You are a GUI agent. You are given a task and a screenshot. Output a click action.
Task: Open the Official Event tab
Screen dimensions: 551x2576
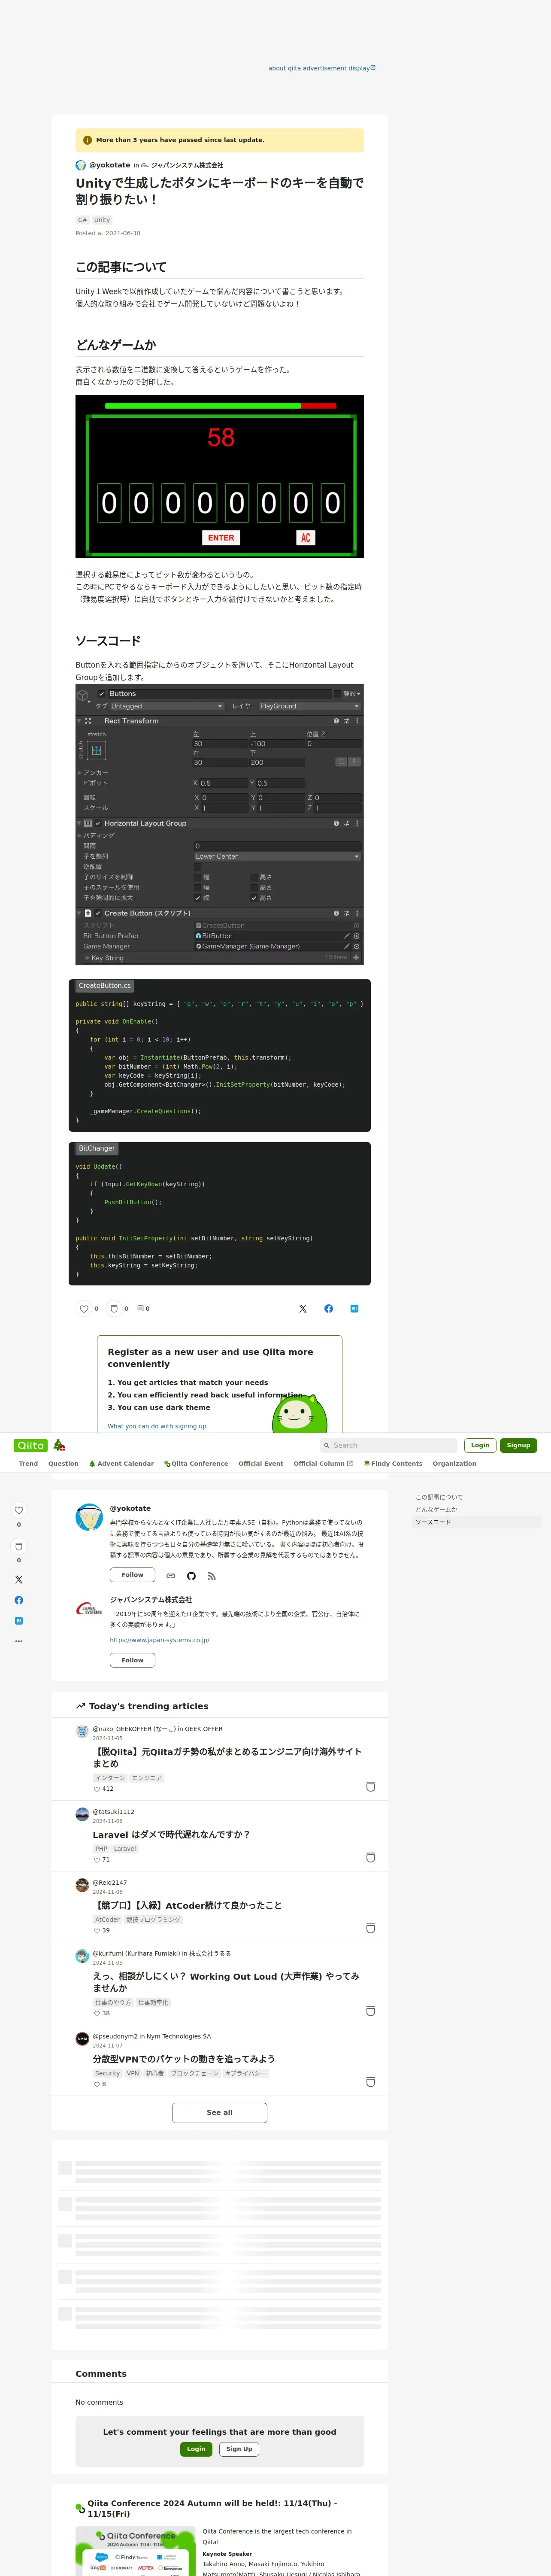click(260, 1463)
